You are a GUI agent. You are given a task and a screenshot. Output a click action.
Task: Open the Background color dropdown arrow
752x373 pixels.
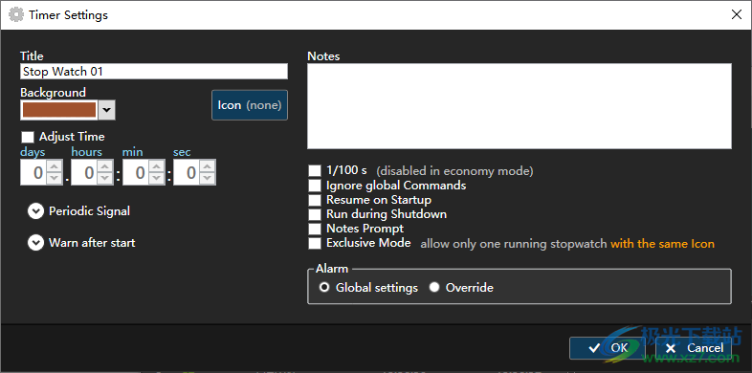coord(106,110)
